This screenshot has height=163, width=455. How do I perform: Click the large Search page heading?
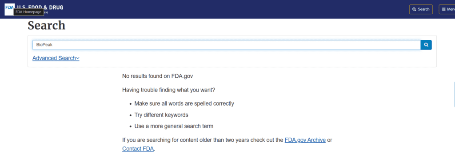pos(46,25)
